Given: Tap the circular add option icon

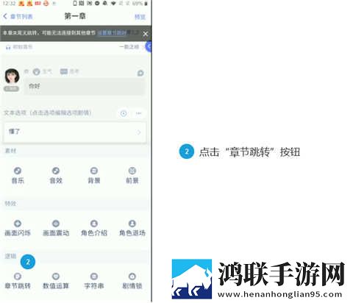Looking at the screenshot, I should coord(124,113).
